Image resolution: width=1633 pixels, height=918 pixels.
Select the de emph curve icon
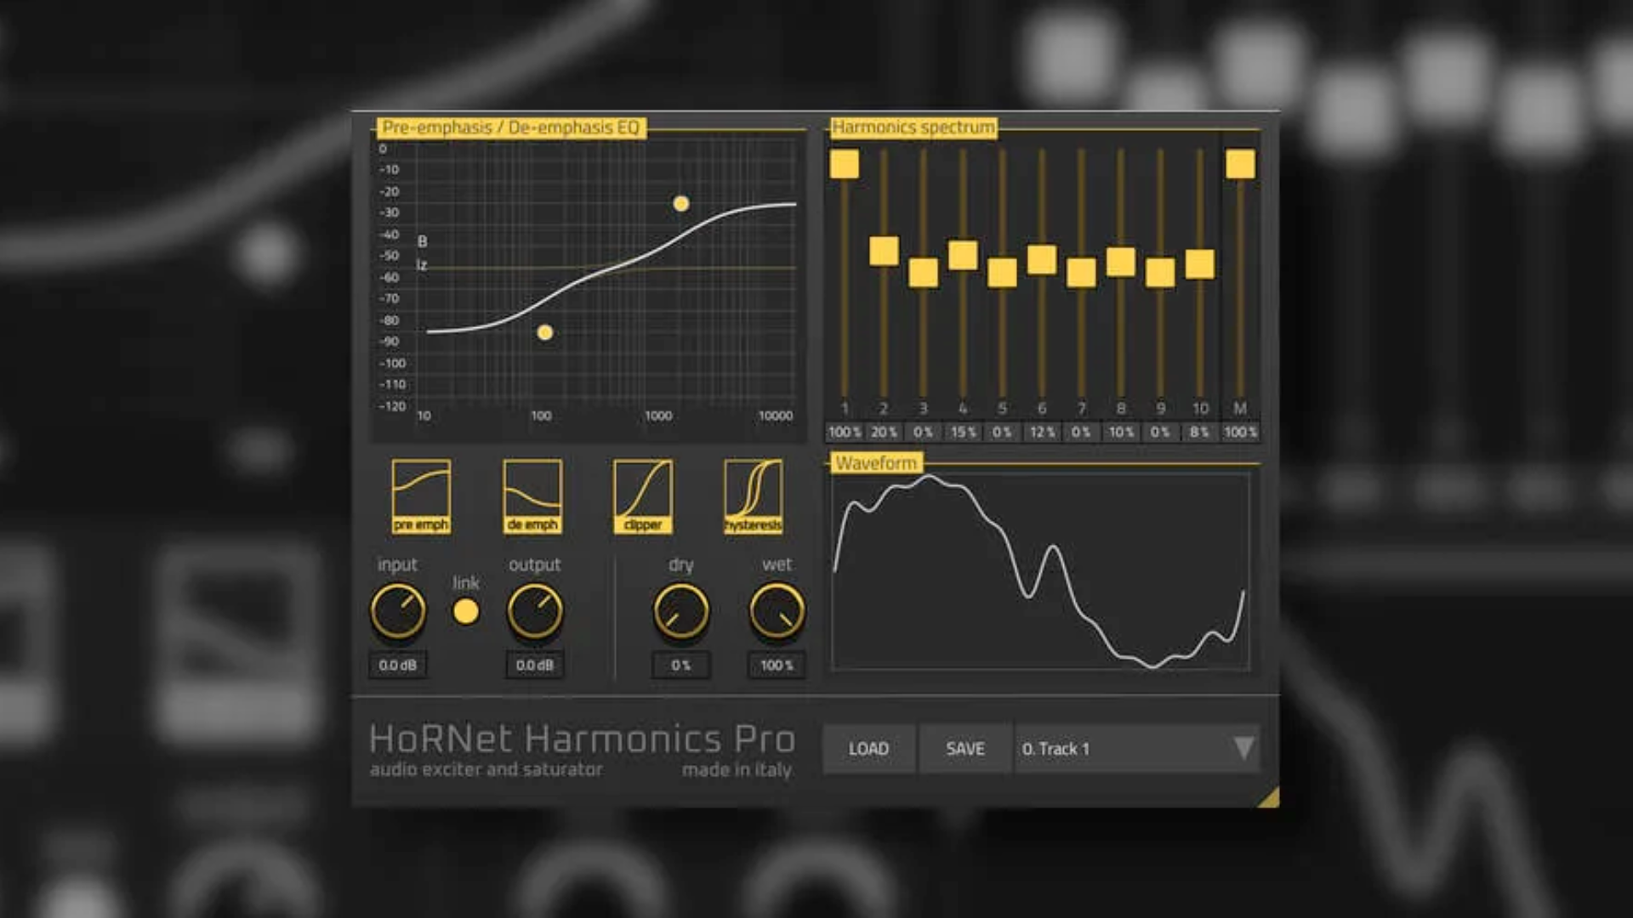(x=532, y=496)
